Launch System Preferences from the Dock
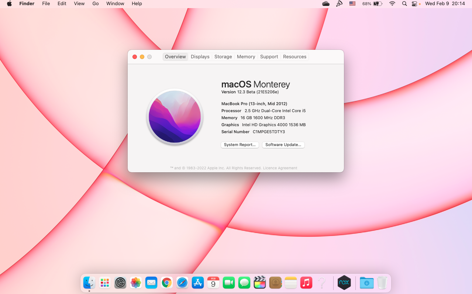472x294 pixels. click(120, 283)
